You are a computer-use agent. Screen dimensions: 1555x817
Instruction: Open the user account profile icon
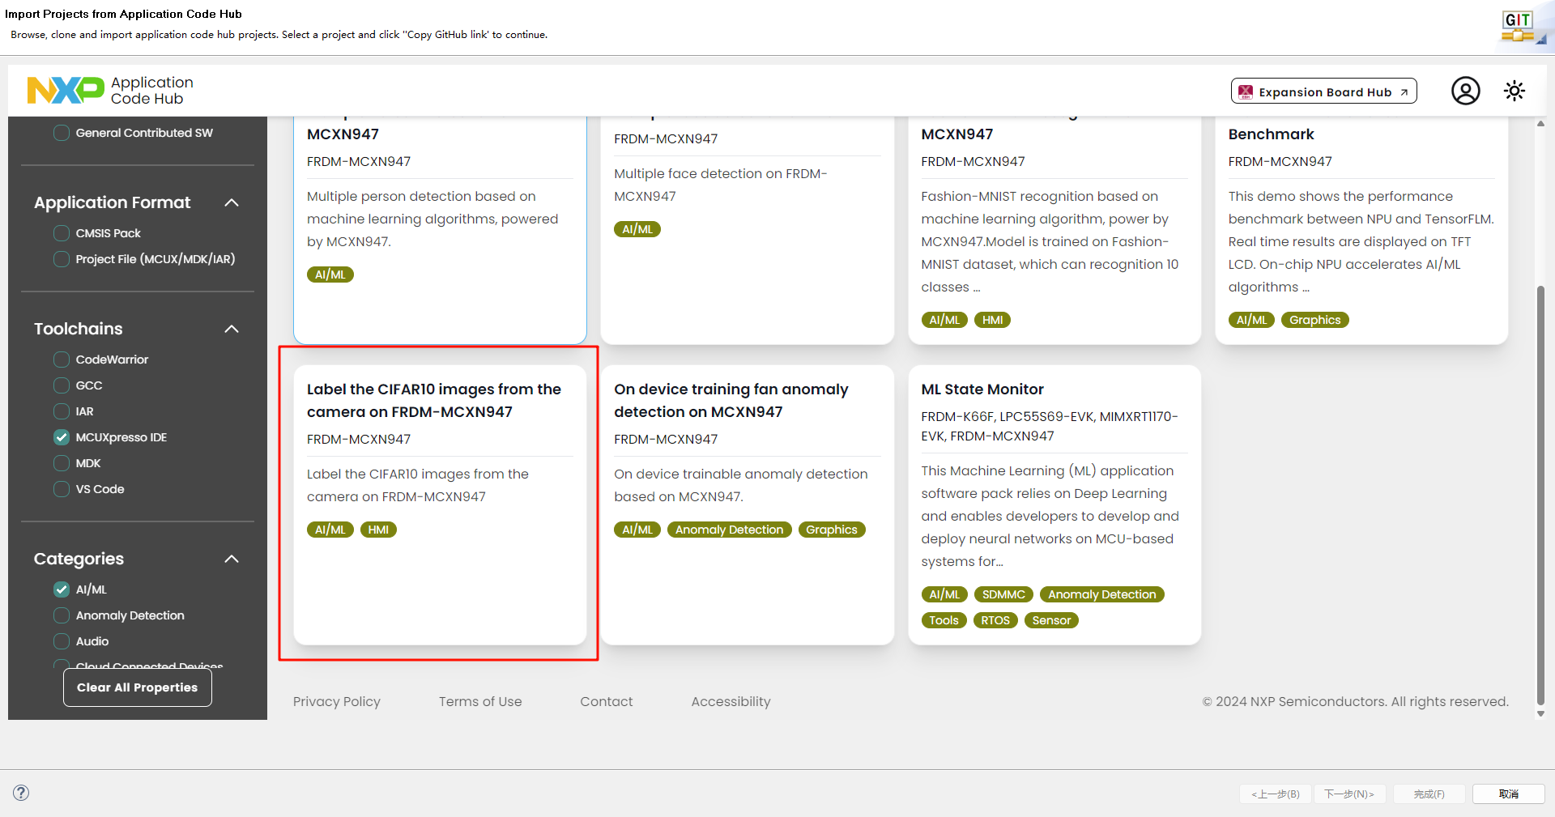pos(1465,91)
